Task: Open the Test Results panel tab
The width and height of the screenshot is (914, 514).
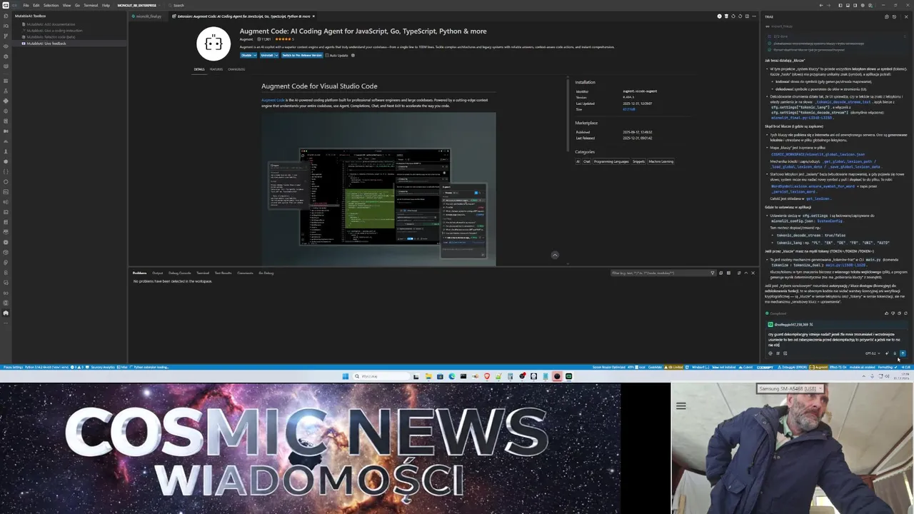Action: pos(224,273)
